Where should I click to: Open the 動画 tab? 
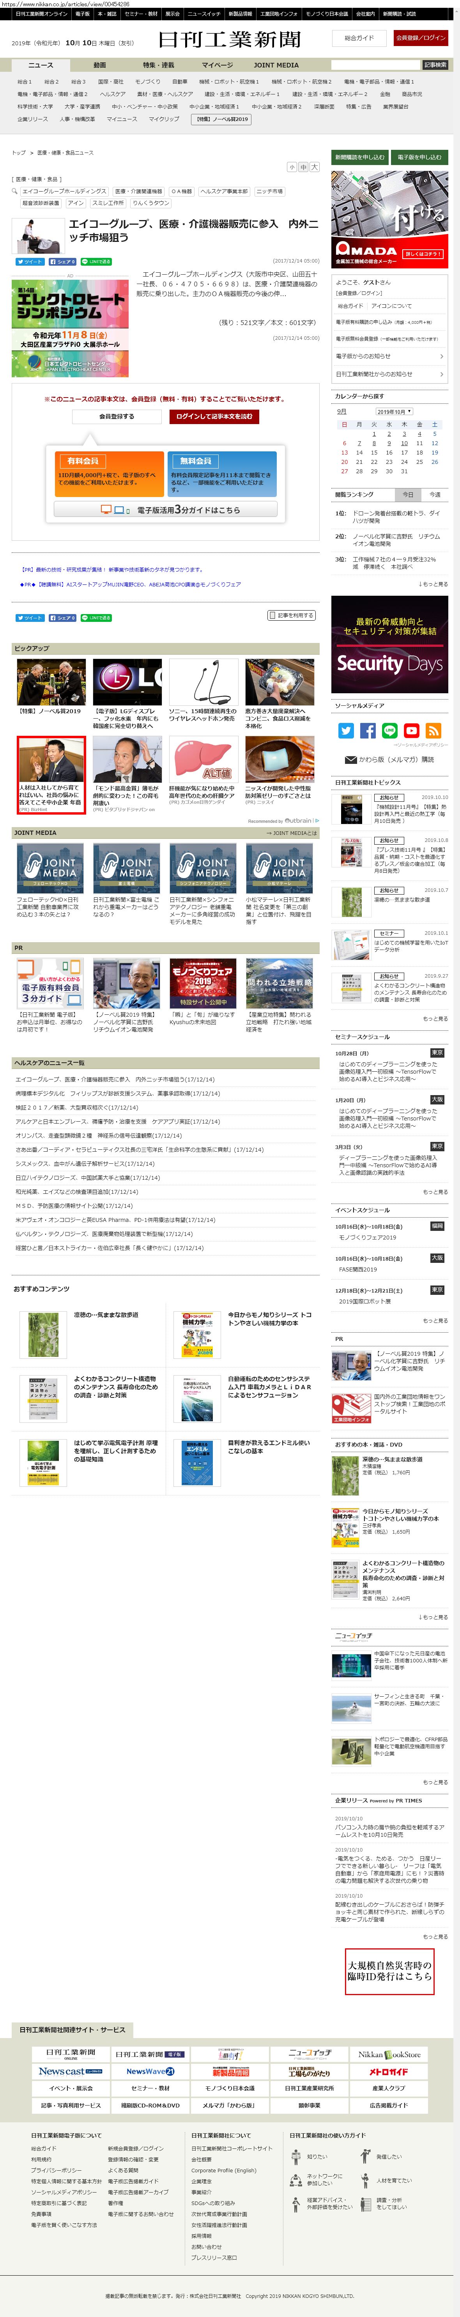[100, 66]
